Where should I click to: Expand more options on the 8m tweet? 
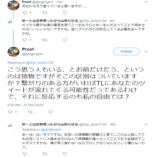point(146,21)
